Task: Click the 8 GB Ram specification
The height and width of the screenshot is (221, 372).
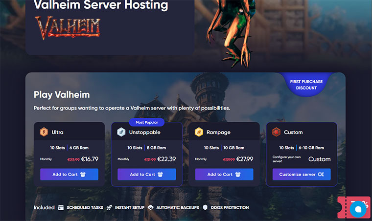Action: [x=156, y=148]
